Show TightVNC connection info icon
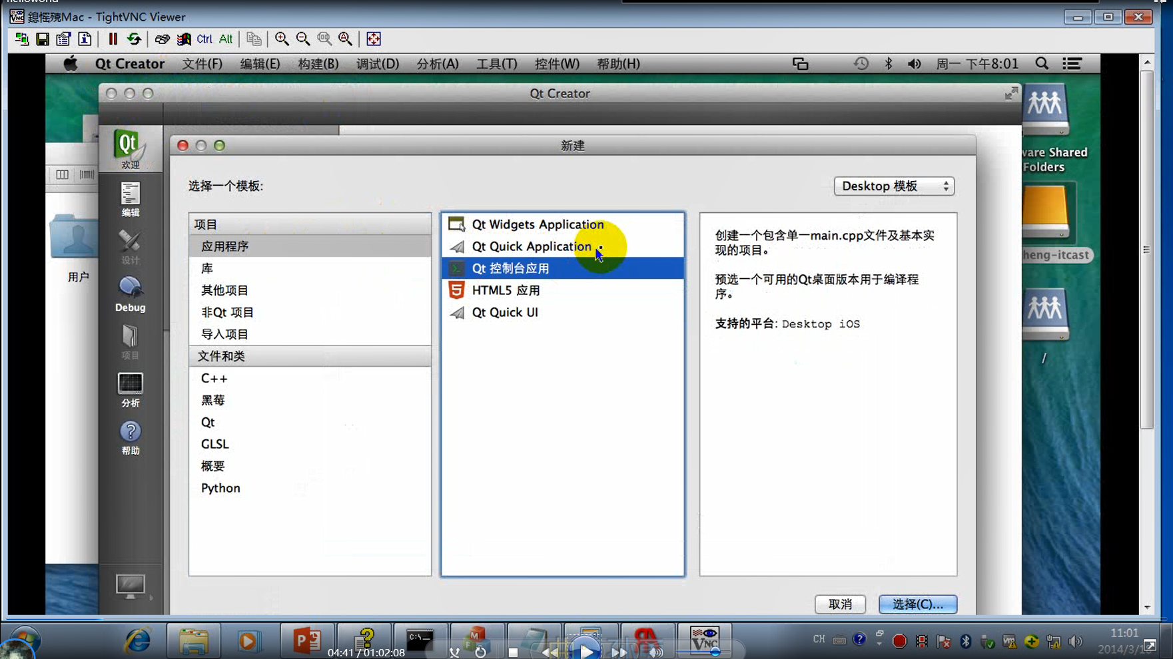Screen dimensions: 1173x659 [x=85, y=39]
